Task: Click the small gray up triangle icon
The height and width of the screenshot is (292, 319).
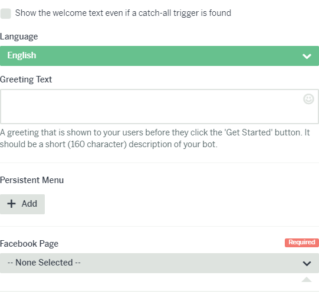Action: pos(307,280)
